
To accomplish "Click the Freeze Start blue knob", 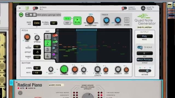I will (106, 20).
